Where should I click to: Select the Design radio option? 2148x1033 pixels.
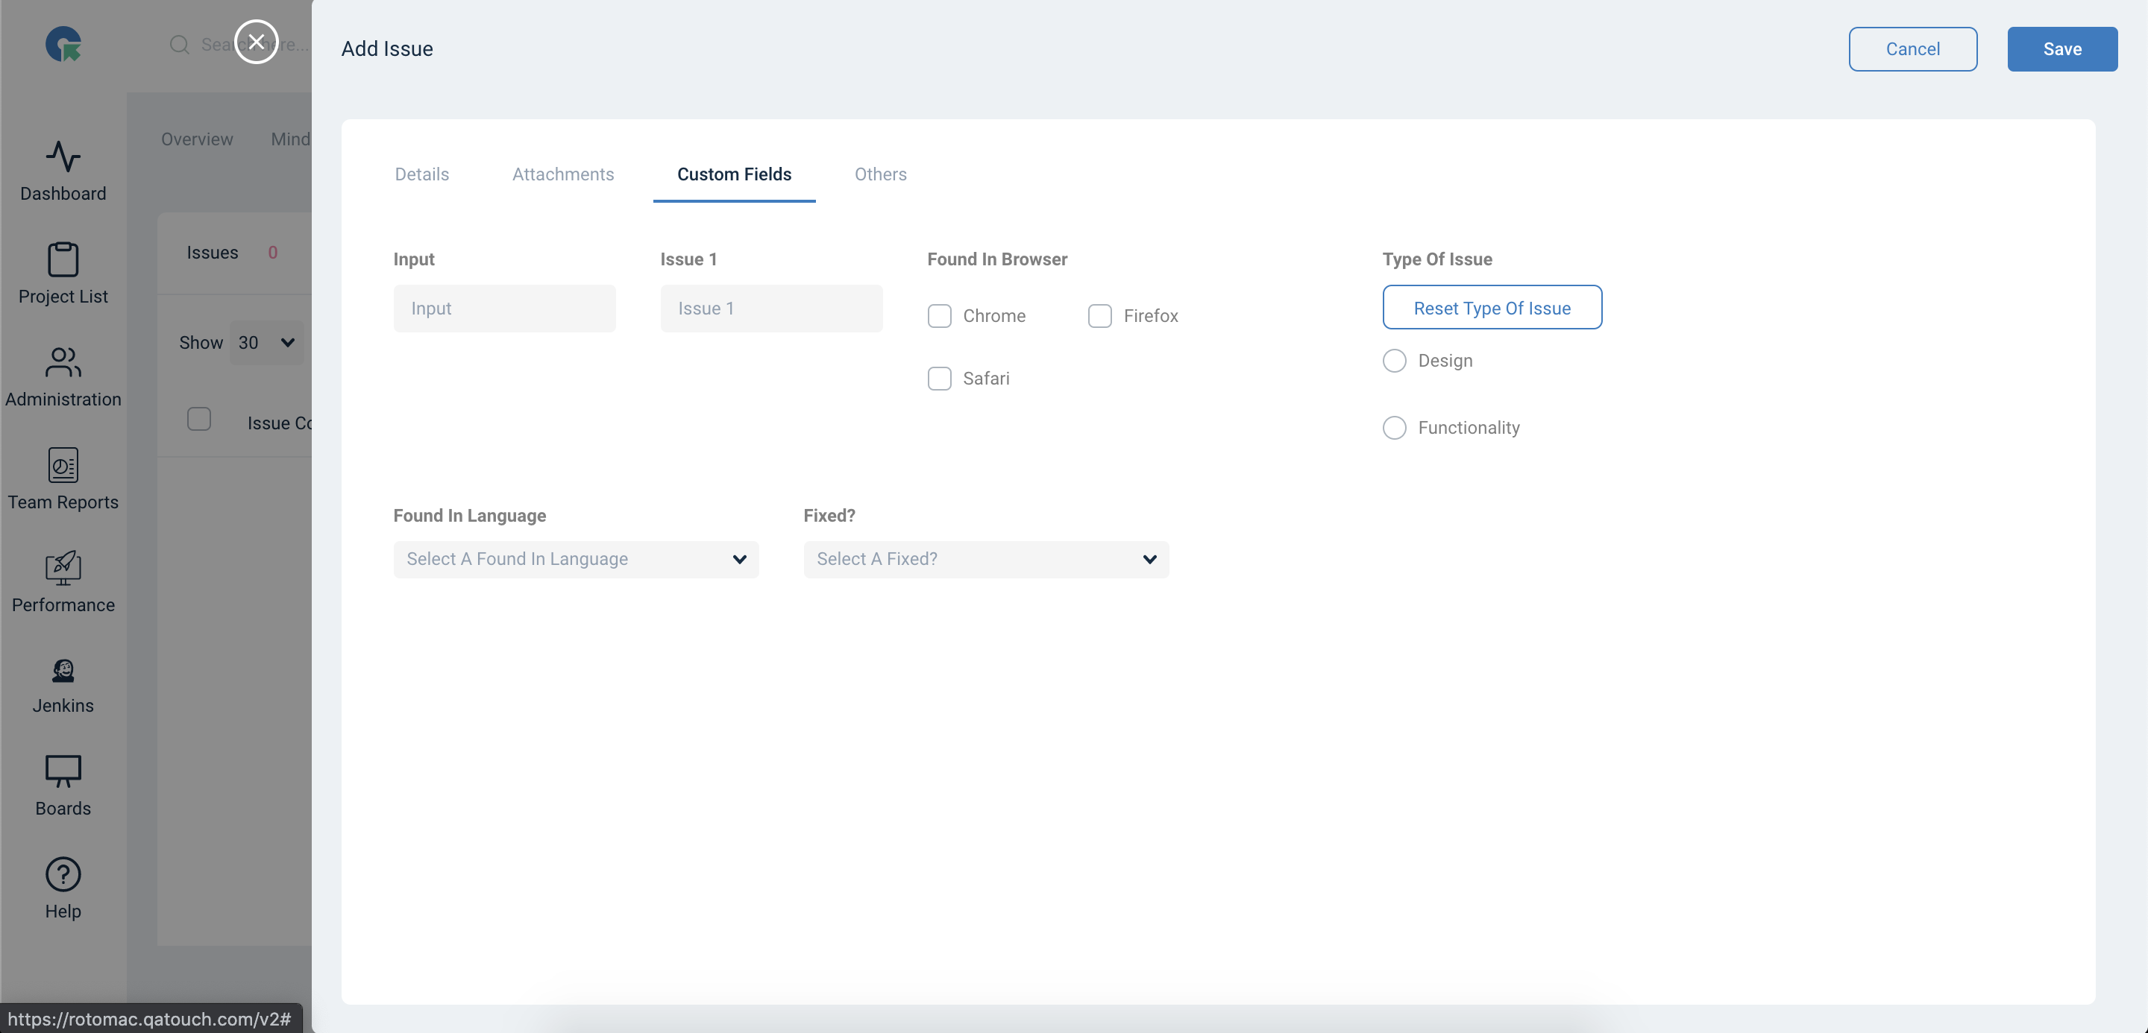1394,361
